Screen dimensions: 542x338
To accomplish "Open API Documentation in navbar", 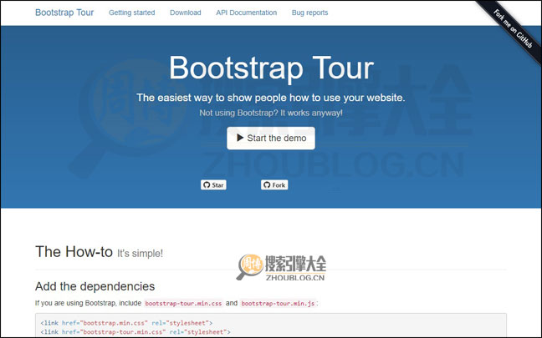I will 247,13.
